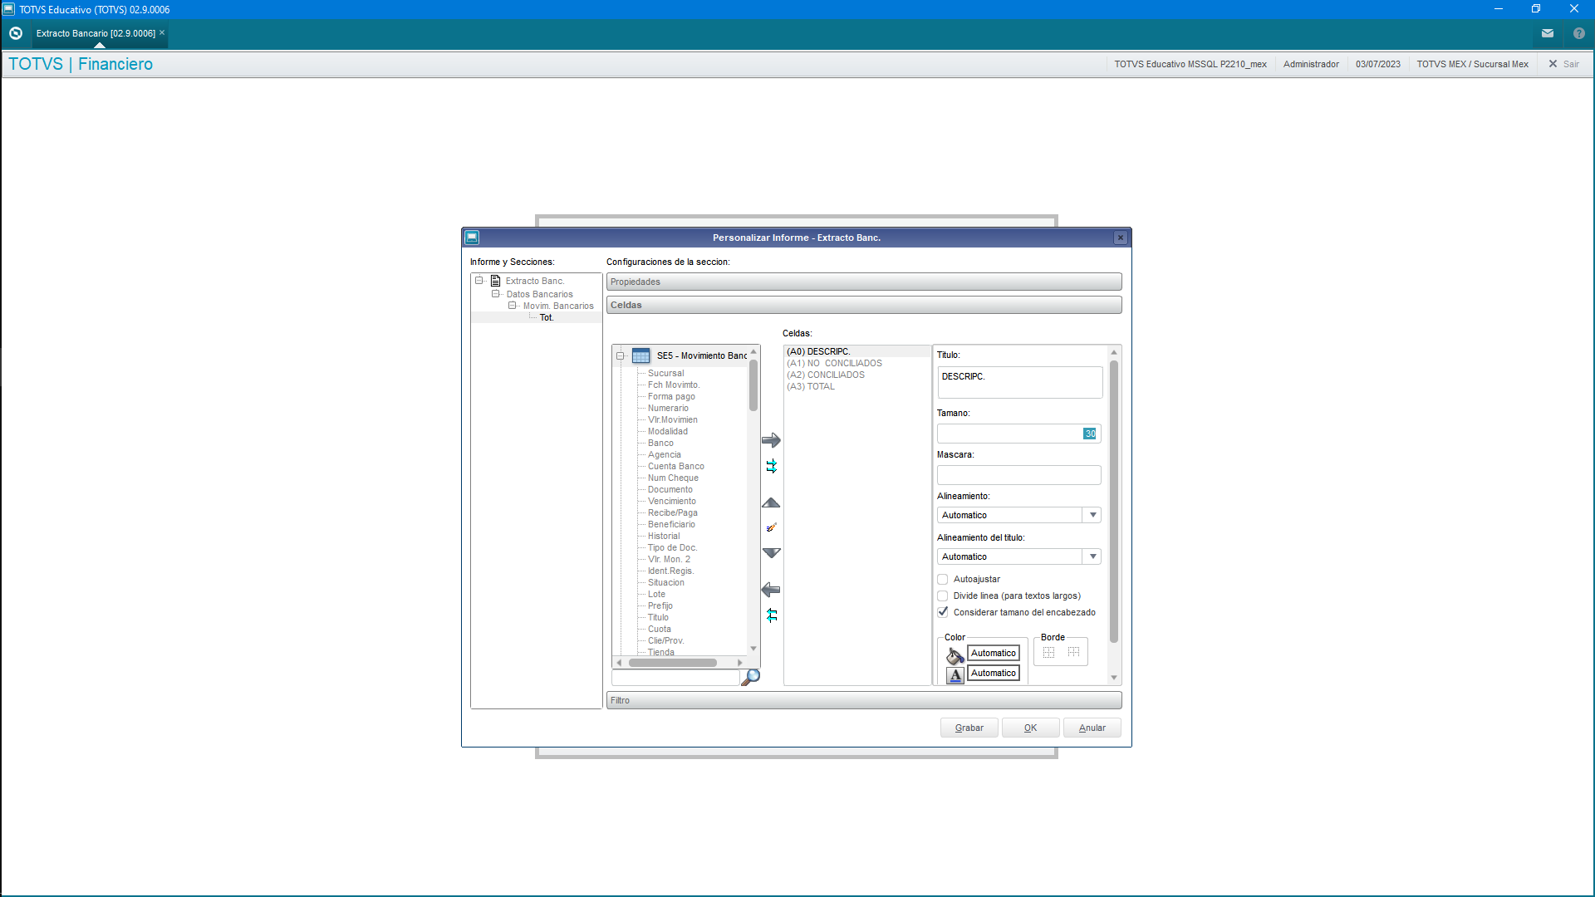Click the pencil edit cell icon

771,527
